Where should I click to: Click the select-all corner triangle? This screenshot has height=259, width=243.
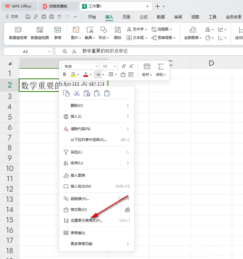pyautogui.click(x=10, y=64)
